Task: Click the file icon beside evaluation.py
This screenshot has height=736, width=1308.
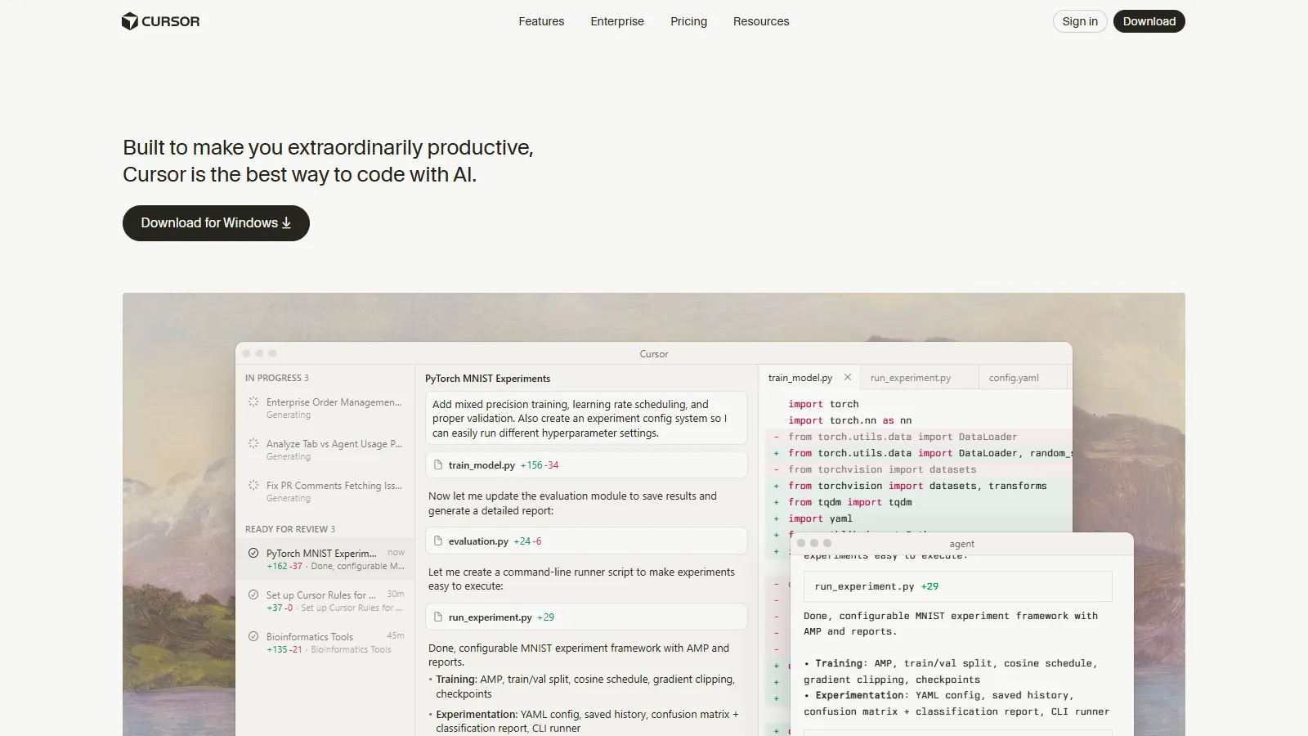Action: click(x=438, y=541)
